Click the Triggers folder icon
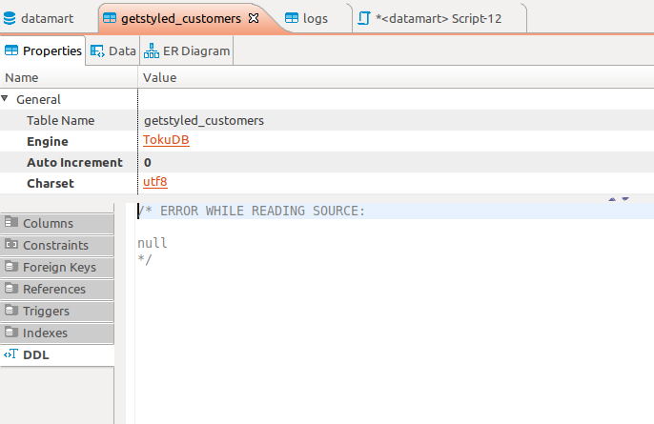 coord(11,310)
